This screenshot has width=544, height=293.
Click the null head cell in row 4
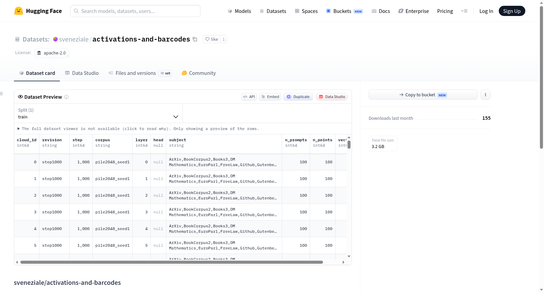158,229
